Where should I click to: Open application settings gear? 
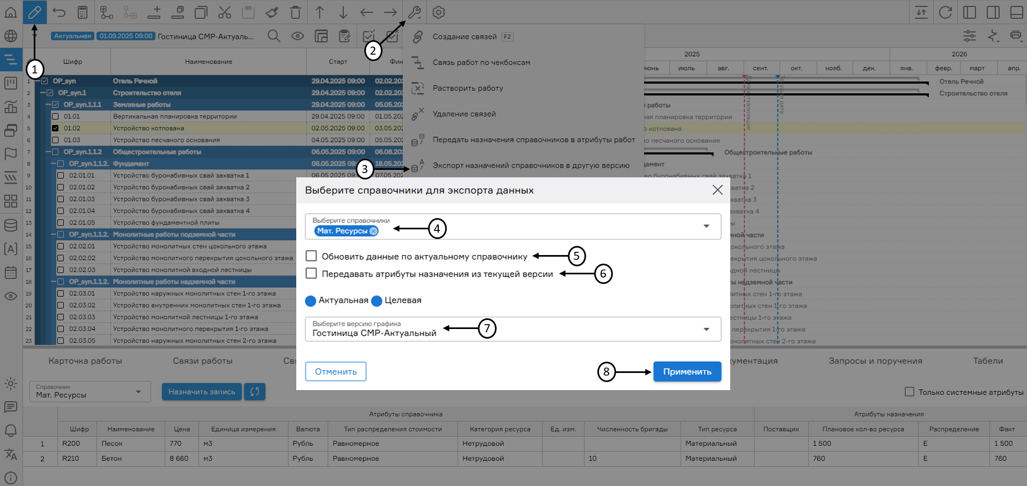click(438, 12)
